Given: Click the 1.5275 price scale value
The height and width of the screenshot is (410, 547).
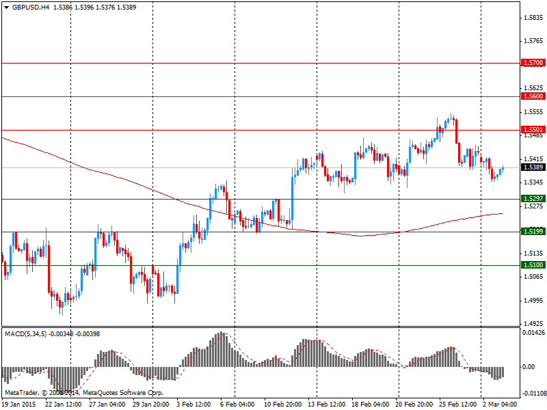Looking at the screenshot, I should (x=533, y=206).
